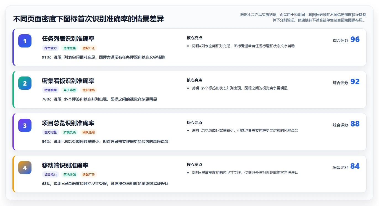This screenshot has height=206, width=379.
Task: Select the 密集看板识别准确率 card title
Action: (68, 81)
